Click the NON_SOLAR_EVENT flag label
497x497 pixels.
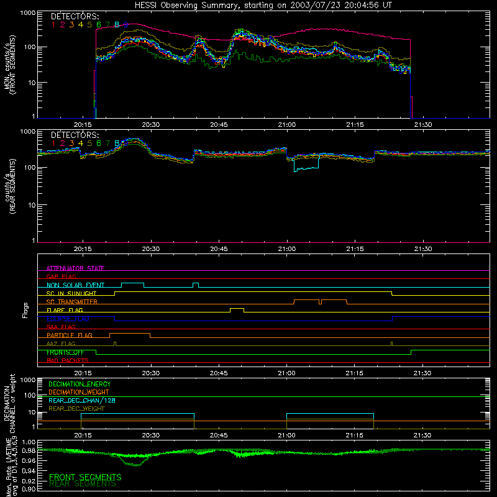point(75,285)
